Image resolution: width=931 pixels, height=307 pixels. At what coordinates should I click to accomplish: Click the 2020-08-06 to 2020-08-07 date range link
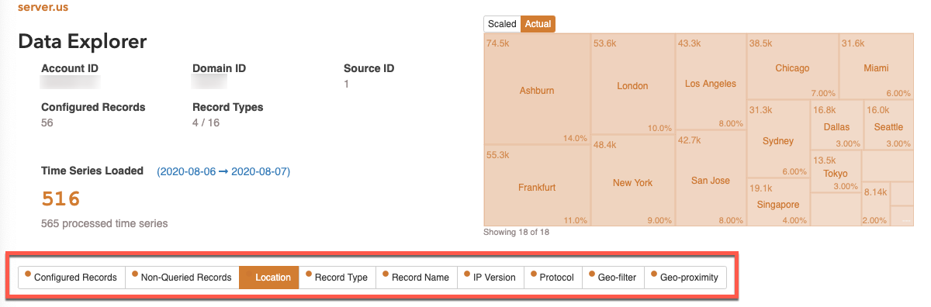(x=223, y=171)
